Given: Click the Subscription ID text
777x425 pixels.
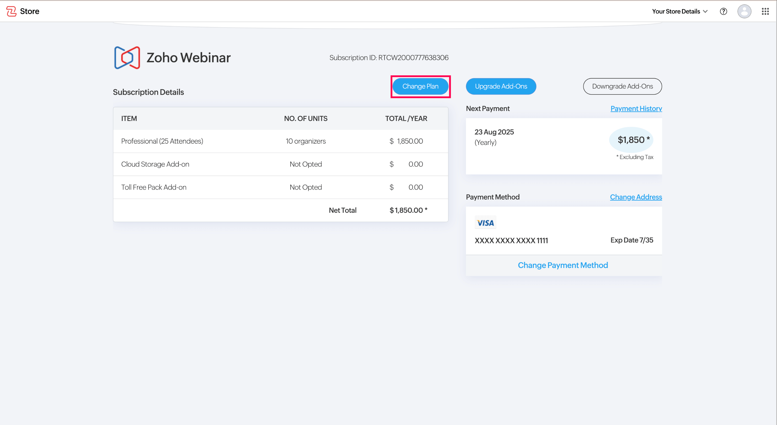Looking at the screenshot, I should [x=389, y=58].
